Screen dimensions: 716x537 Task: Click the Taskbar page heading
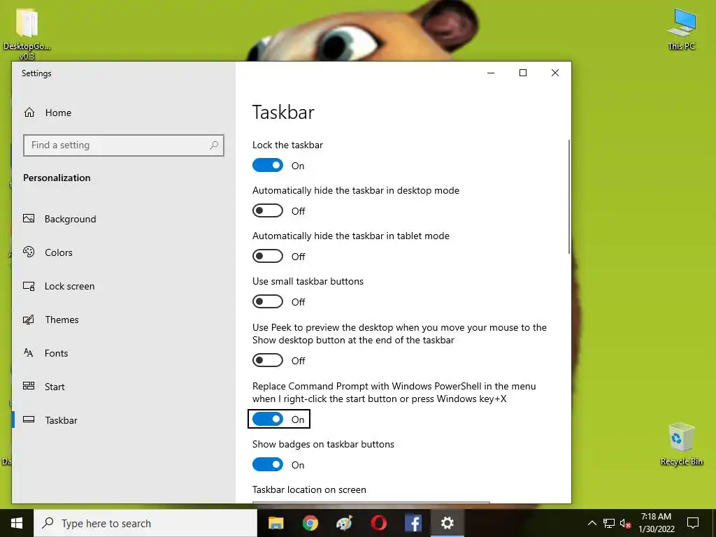283,113
